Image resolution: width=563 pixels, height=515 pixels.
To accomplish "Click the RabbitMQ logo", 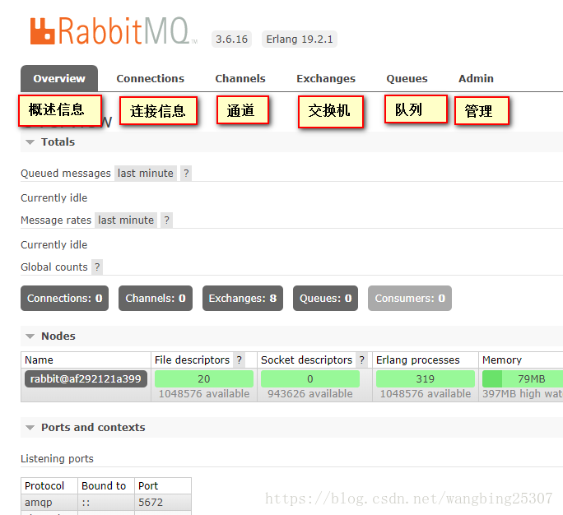I will (114, 31).
